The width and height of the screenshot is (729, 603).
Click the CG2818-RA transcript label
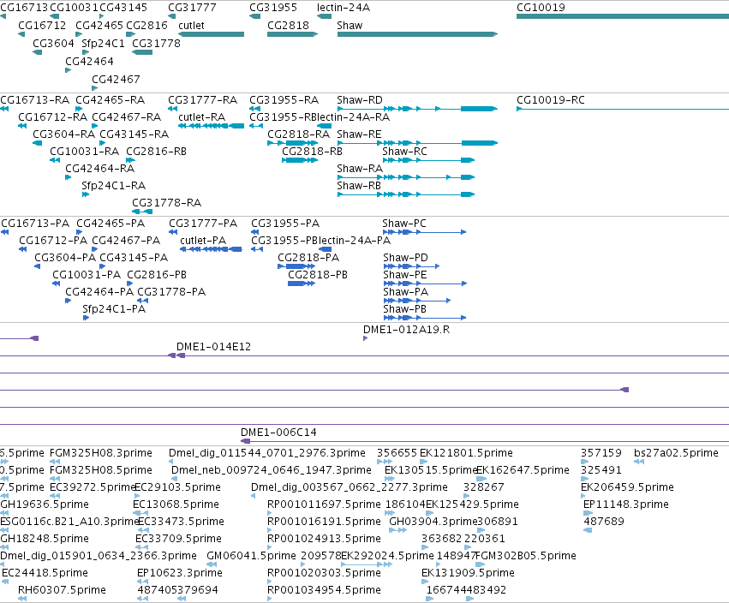click(x=298, y=134)
